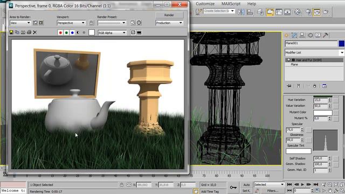345x194 pixels.
Task: Click Configure Modifier Sets icon
Action: pyautogui.click(x=325, y=86)
